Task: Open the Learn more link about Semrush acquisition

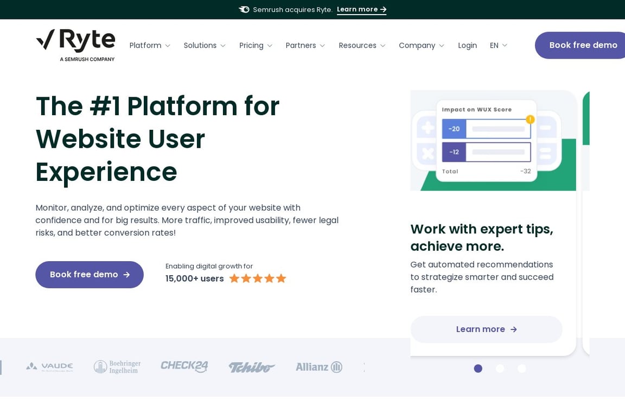Action: pos(361,10)
